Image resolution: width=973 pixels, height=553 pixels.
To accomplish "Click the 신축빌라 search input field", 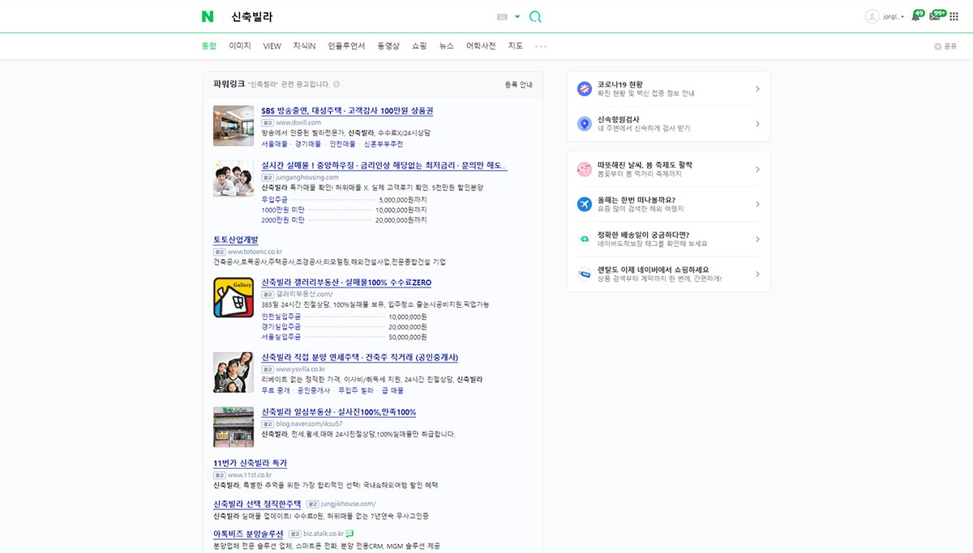I will coord(357,16).
